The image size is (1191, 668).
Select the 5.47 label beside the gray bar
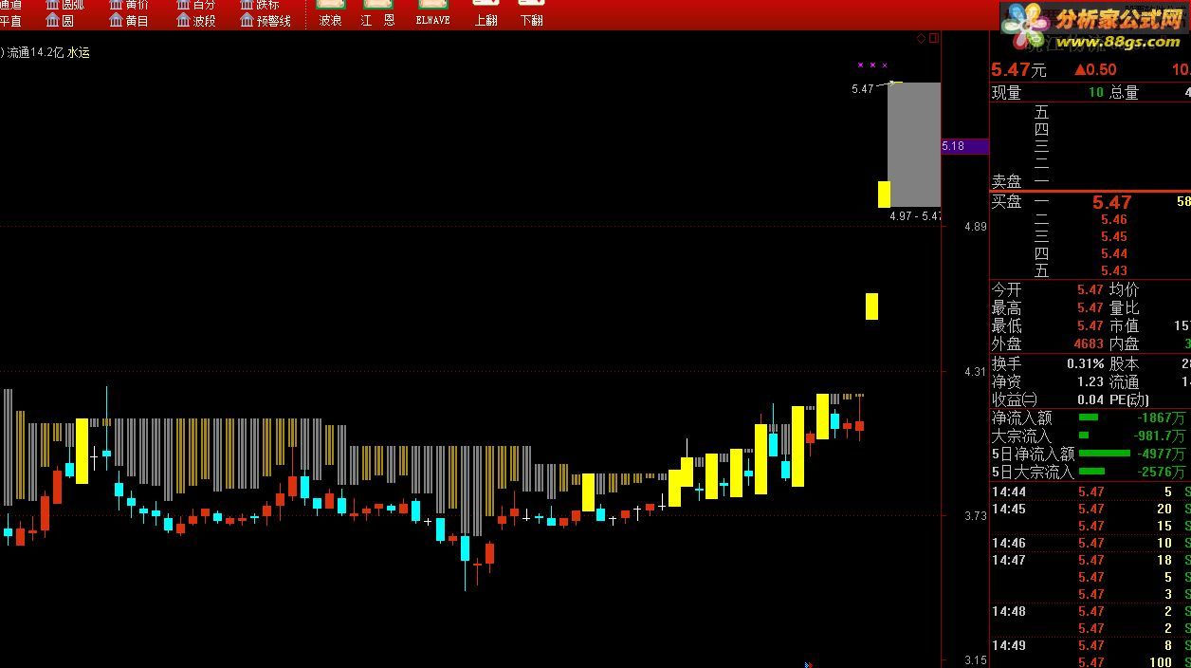pyautogui.click(x=862, y=89)
